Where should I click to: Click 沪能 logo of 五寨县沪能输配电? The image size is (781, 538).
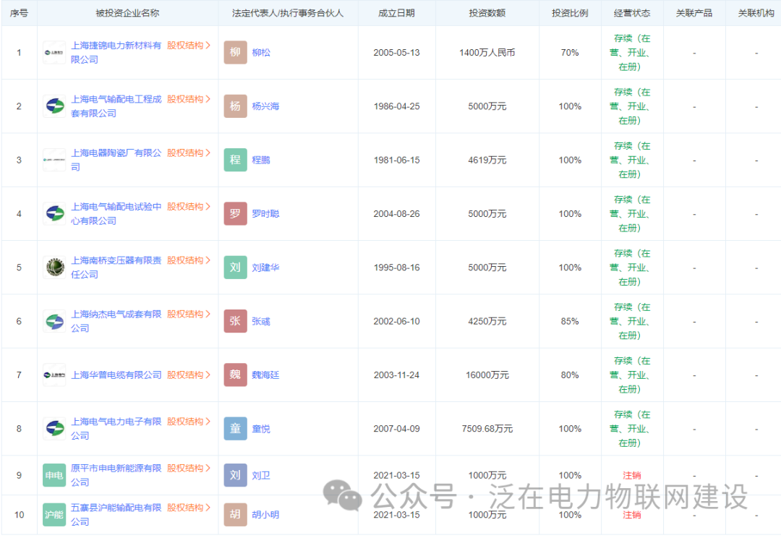pyautogui.click(x=54, y=515)
